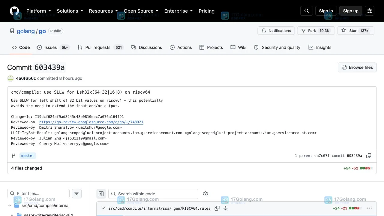The image size is (384, 216).
Task: Open the more options menu for RISCV64.rules
Action: tap(369, 208)
